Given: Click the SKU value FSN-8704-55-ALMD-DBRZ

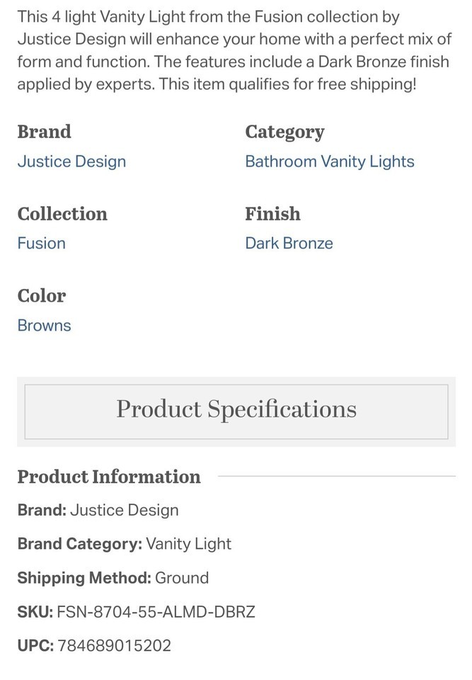Looking at the screenshot, I should pyautogui.click(x=156, y=611).
